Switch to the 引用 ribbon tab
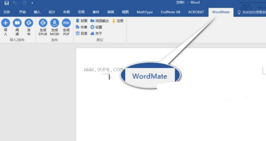Viewport: 266px width, 141px height. coord(81,12)
